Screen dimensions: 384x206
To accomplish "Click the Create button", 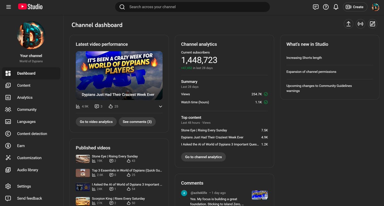I will coord(355,7).
